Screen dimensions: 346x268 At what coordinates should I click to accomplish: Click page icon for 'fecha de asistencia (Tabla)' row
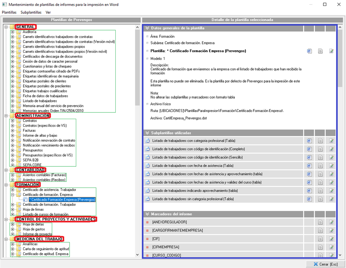[320, 166]
